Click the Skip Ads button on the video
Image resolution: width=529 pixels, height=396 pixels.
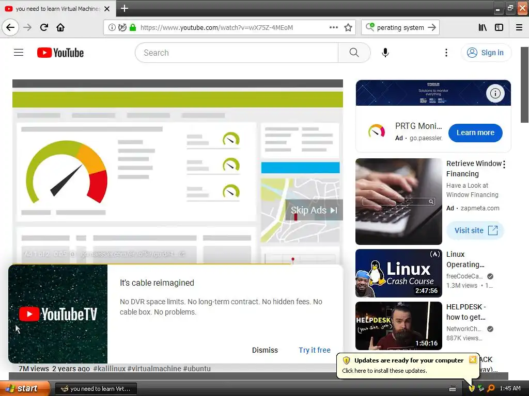314,210
